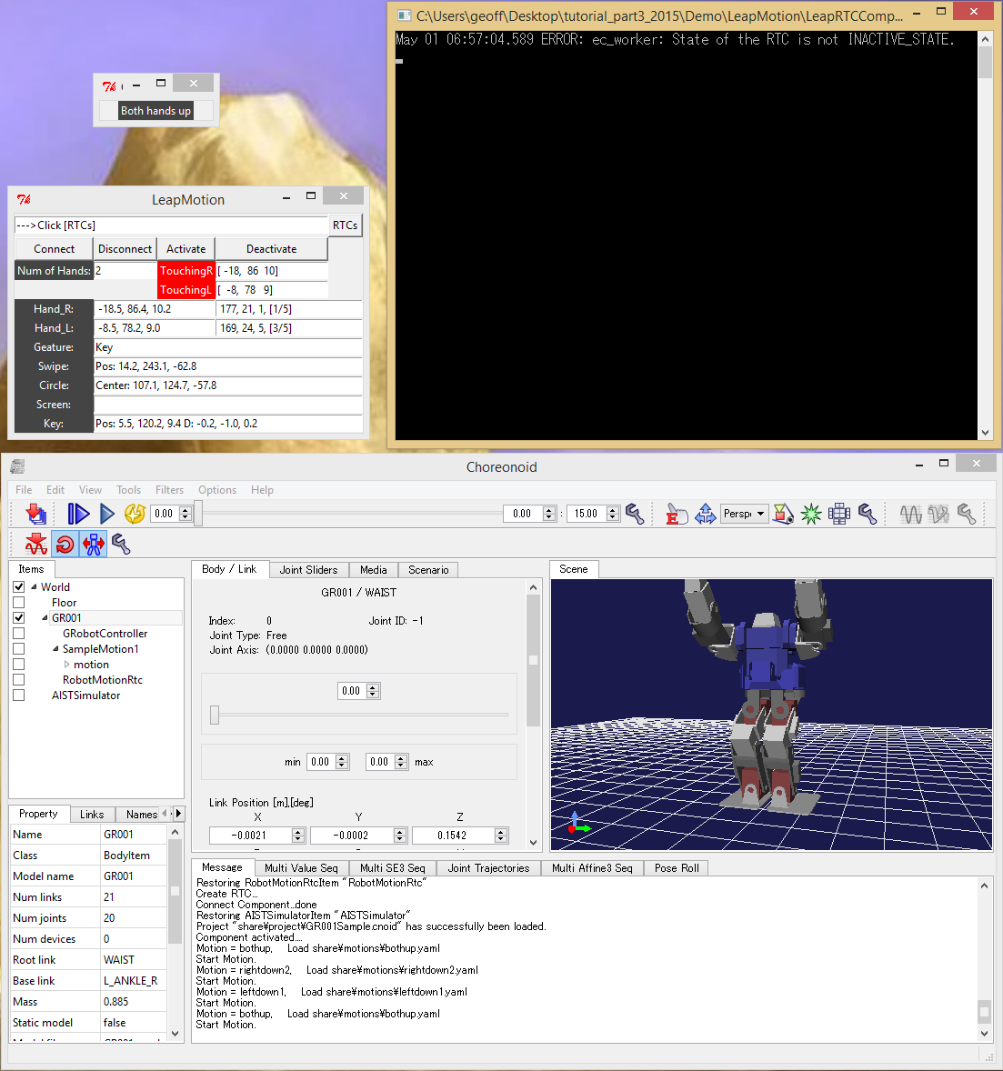This screenshot has height=1071, width=1003.
Task: Click the second gray waveform icon
Action: click(938, 514)
